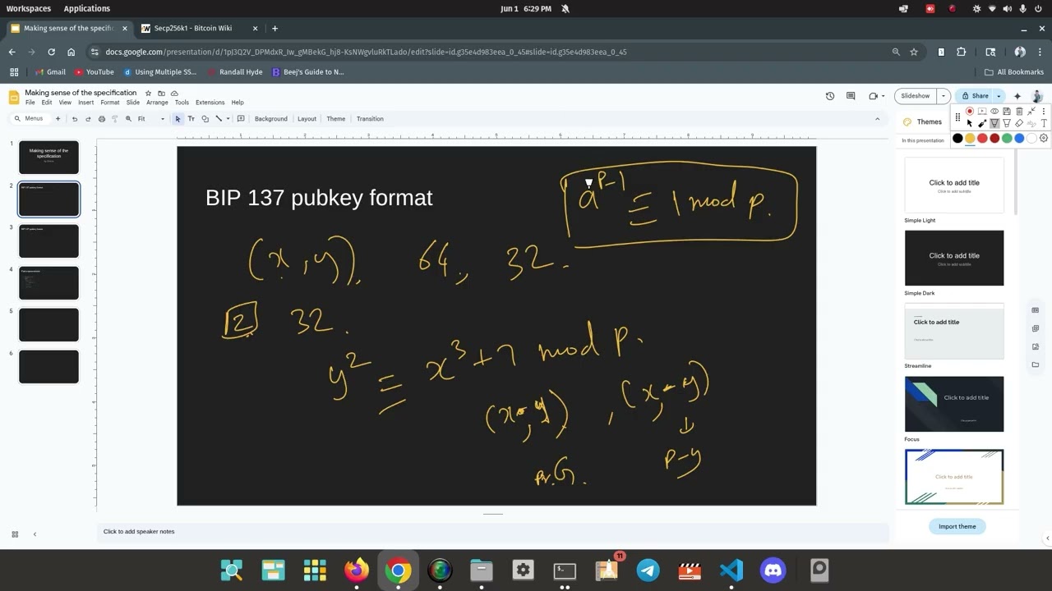The width and height of the screenshot is (1052, 591).
Task: Select the line tool in toolbar
Action: coord(219,119)
